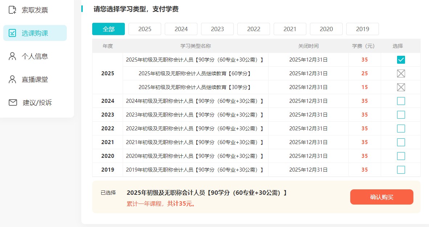Open 建议/投诉 using the envelope icon

11,102
